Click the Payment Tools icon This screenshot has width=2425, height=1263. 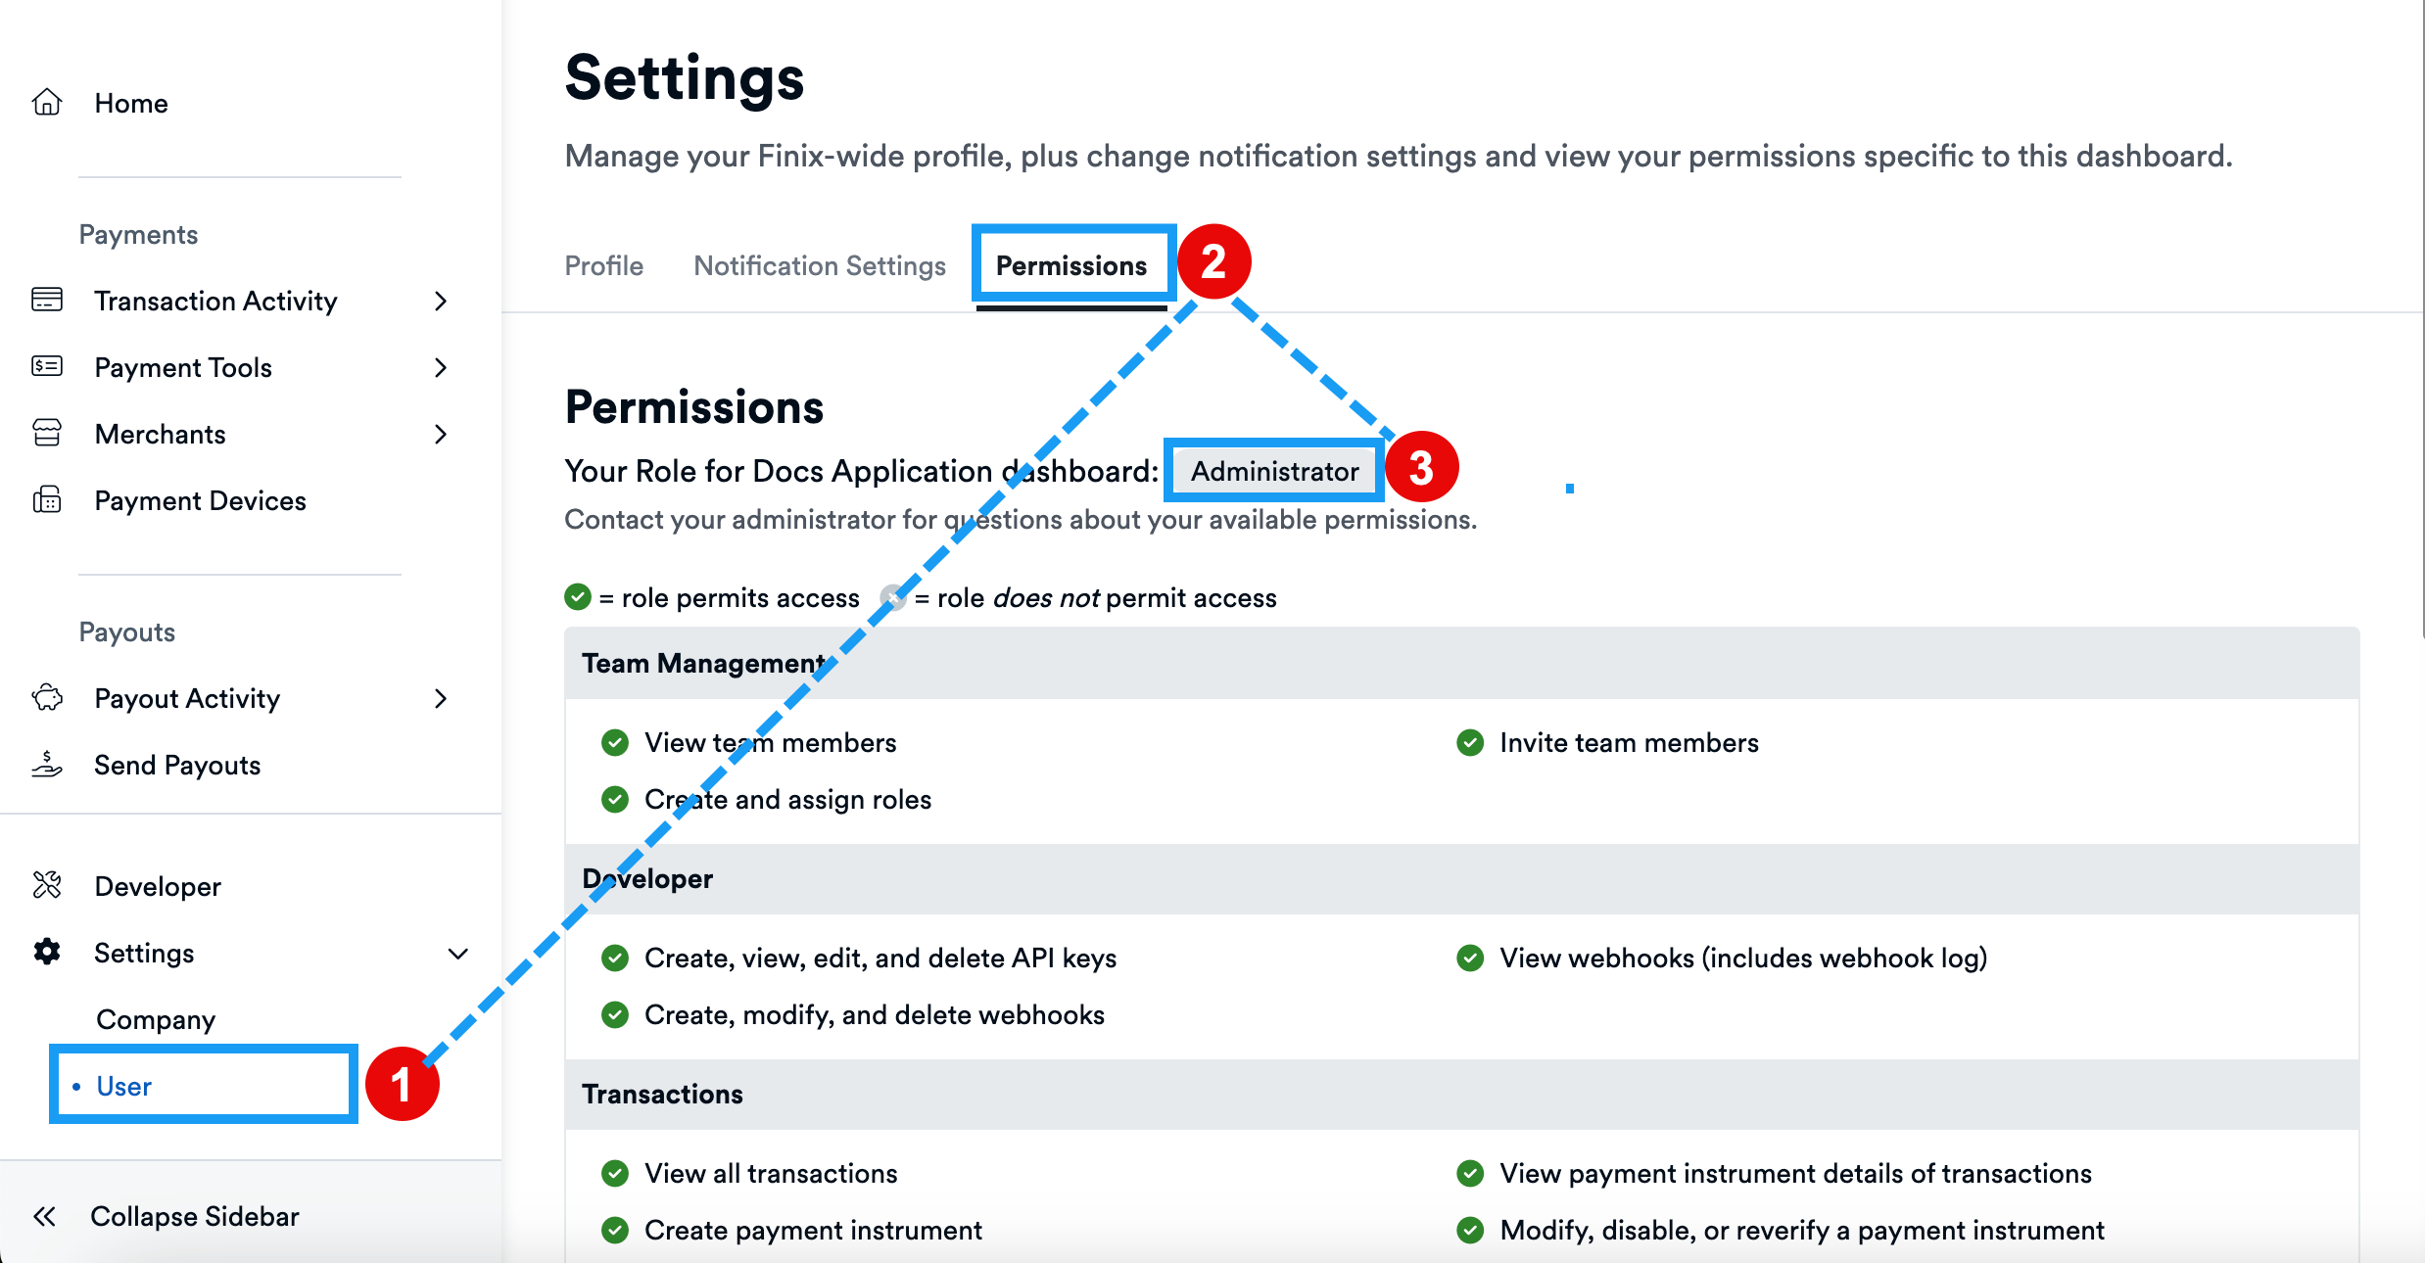coord(46,366)
